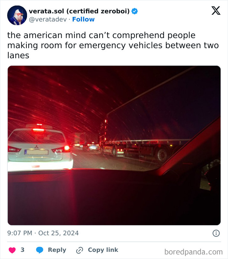Click the white Mitsubishi car in photo
This screenshot has width=228, height=259.
coord(40,147)
